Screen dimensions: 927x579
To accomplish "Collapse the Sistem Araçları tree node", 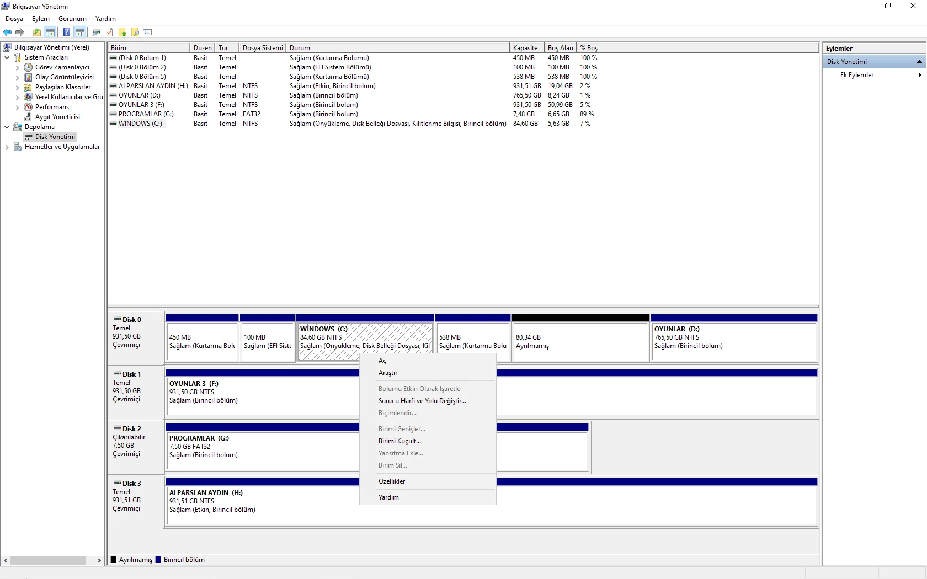I will click(7, 57).
